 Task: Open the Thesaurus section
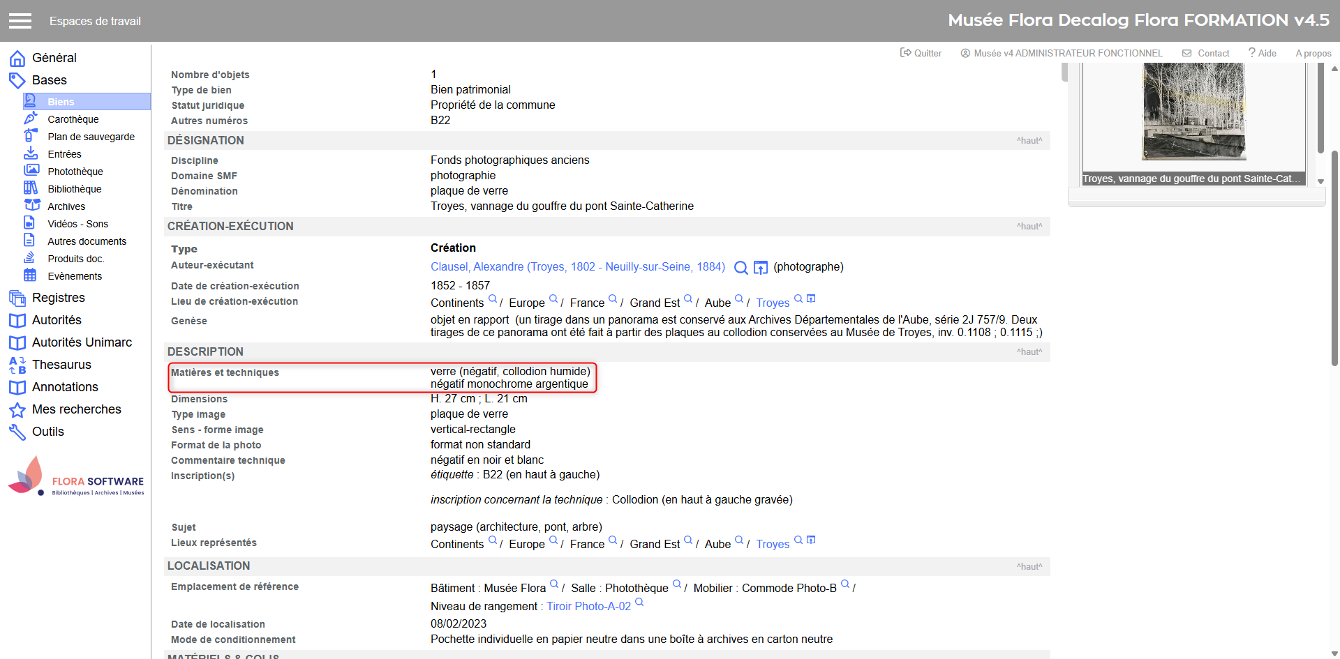point(61,365)
